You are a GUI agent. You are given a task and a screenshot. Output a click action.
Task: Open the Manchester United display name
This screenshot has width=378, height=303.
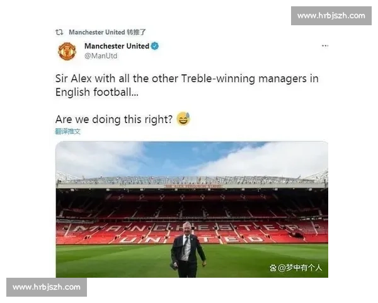pyautogui.click(x=117, y=46)
